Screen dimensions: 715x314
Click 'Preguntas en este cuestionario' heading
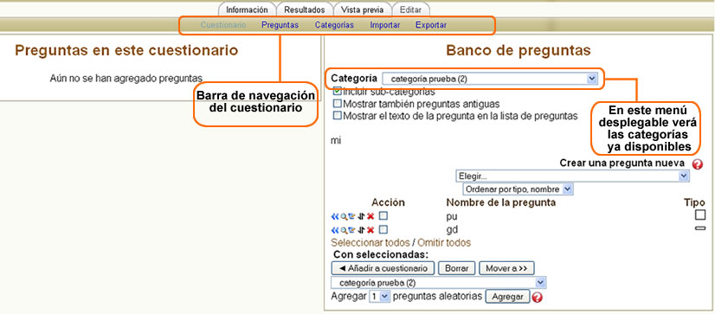click(x=126, y=50)
